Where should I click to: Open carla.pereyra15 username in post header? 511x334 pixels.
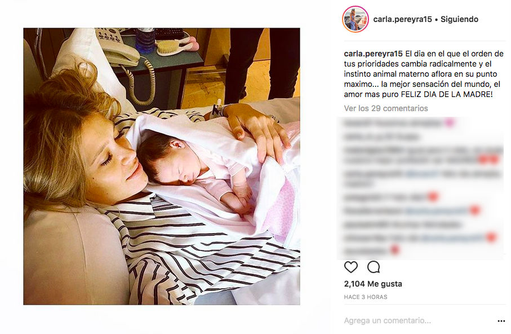[402, 19]
